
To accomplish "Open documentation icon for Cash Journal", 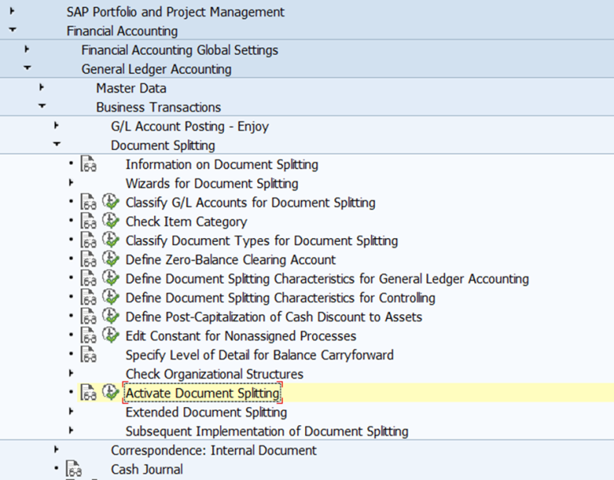I will click(x=73, y=469).
